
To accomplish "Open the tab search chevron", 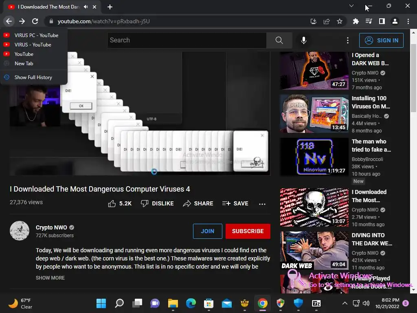I will coord(351,6).
